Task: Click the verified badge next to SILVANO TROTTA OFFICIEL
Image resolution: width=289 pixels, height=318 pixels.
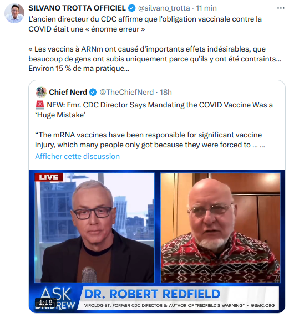Action: 131,8
